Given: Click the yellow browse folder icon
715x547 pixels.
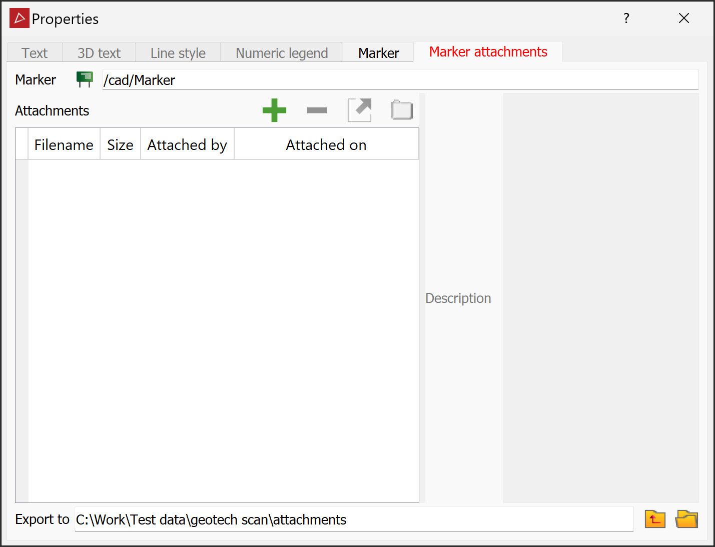Looking at the screenshot, I should tap(686, 519).
